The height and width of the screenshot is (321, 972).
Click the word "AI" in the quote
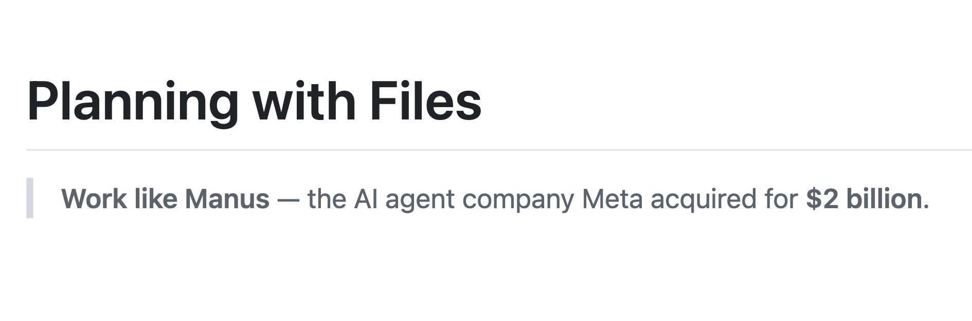click(366, 199)
